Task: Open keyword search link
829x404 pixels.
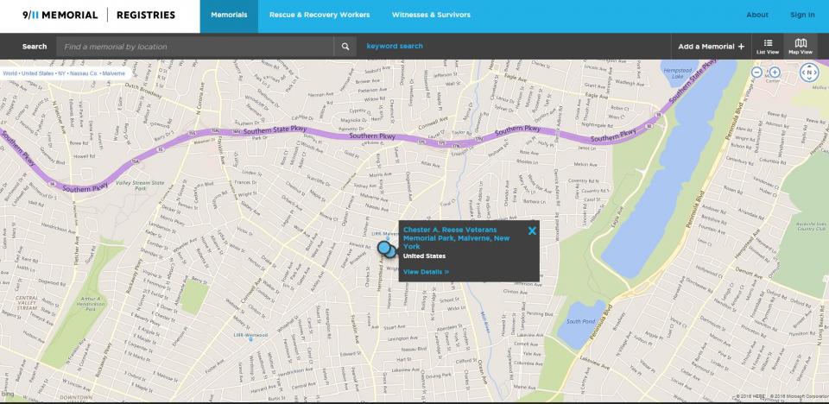Action: (395, 46)
